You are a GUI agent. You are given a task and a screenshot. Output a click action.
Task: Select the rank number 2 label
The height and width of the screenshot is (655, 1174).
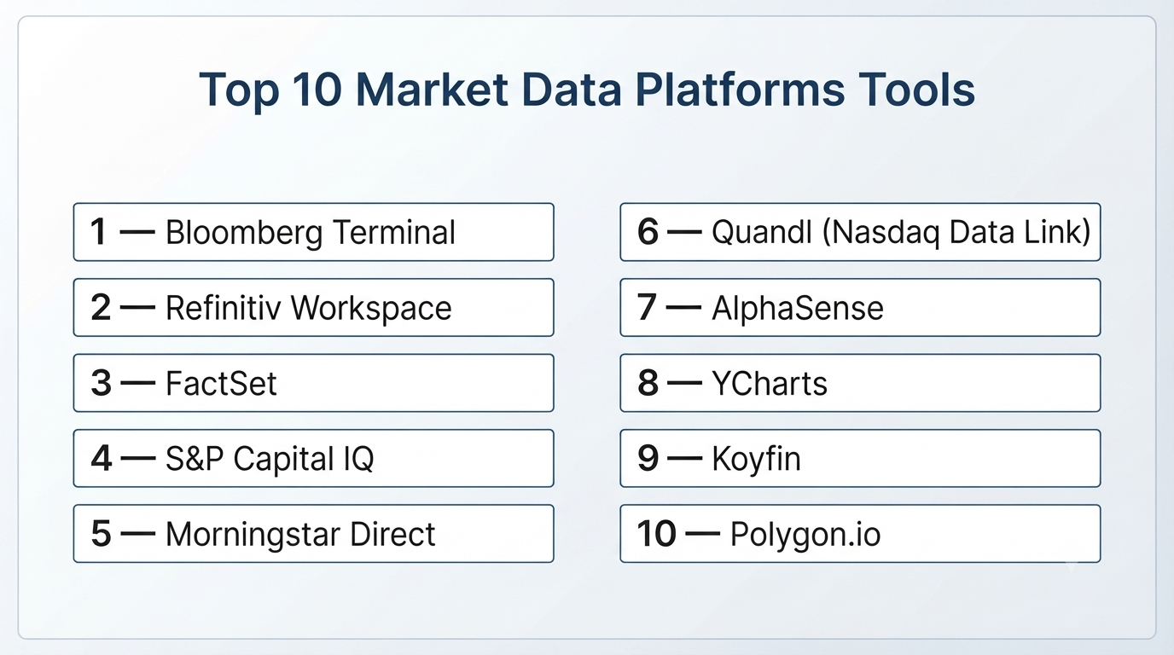click(101, 307)
